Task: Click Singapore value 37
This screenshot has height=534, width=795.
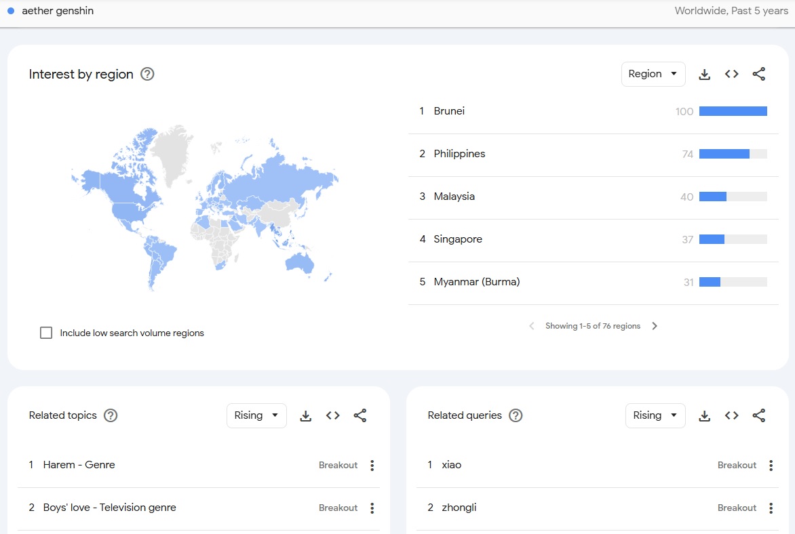Action: (x=687, y=240)
